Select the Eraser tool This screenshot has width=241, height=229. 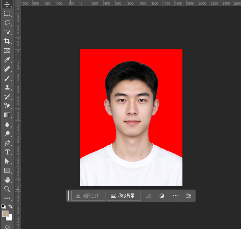7,106
